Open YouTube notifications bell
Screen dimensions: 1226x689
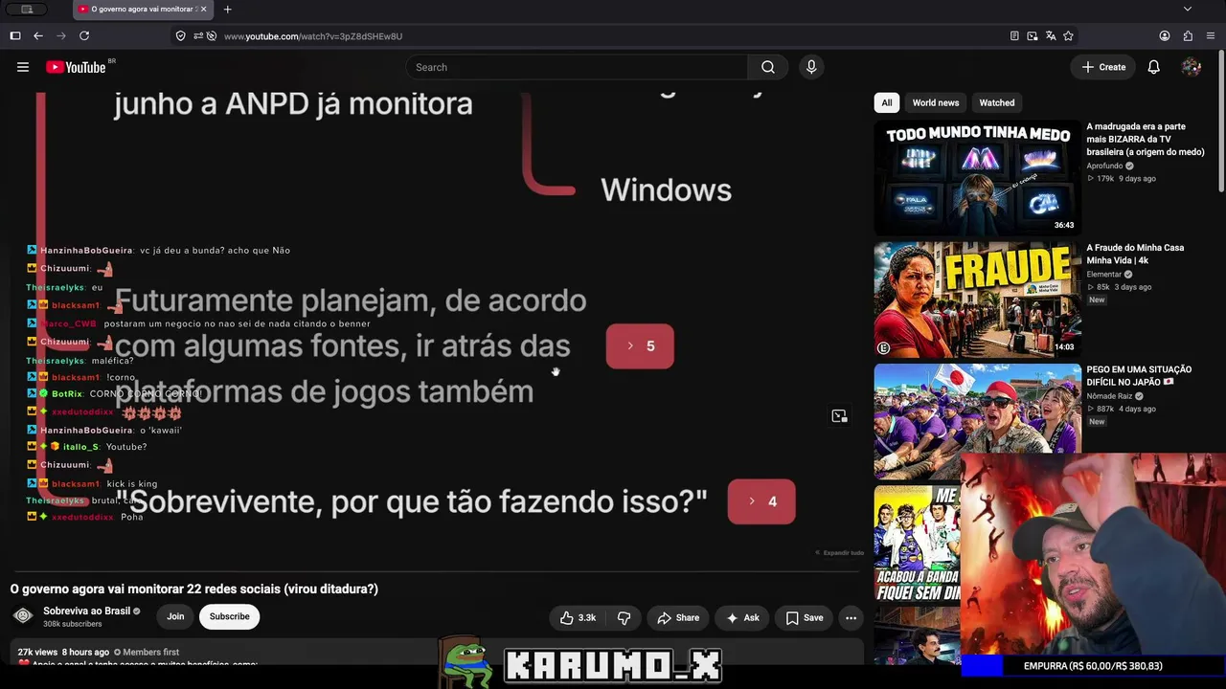[1154, 67]
